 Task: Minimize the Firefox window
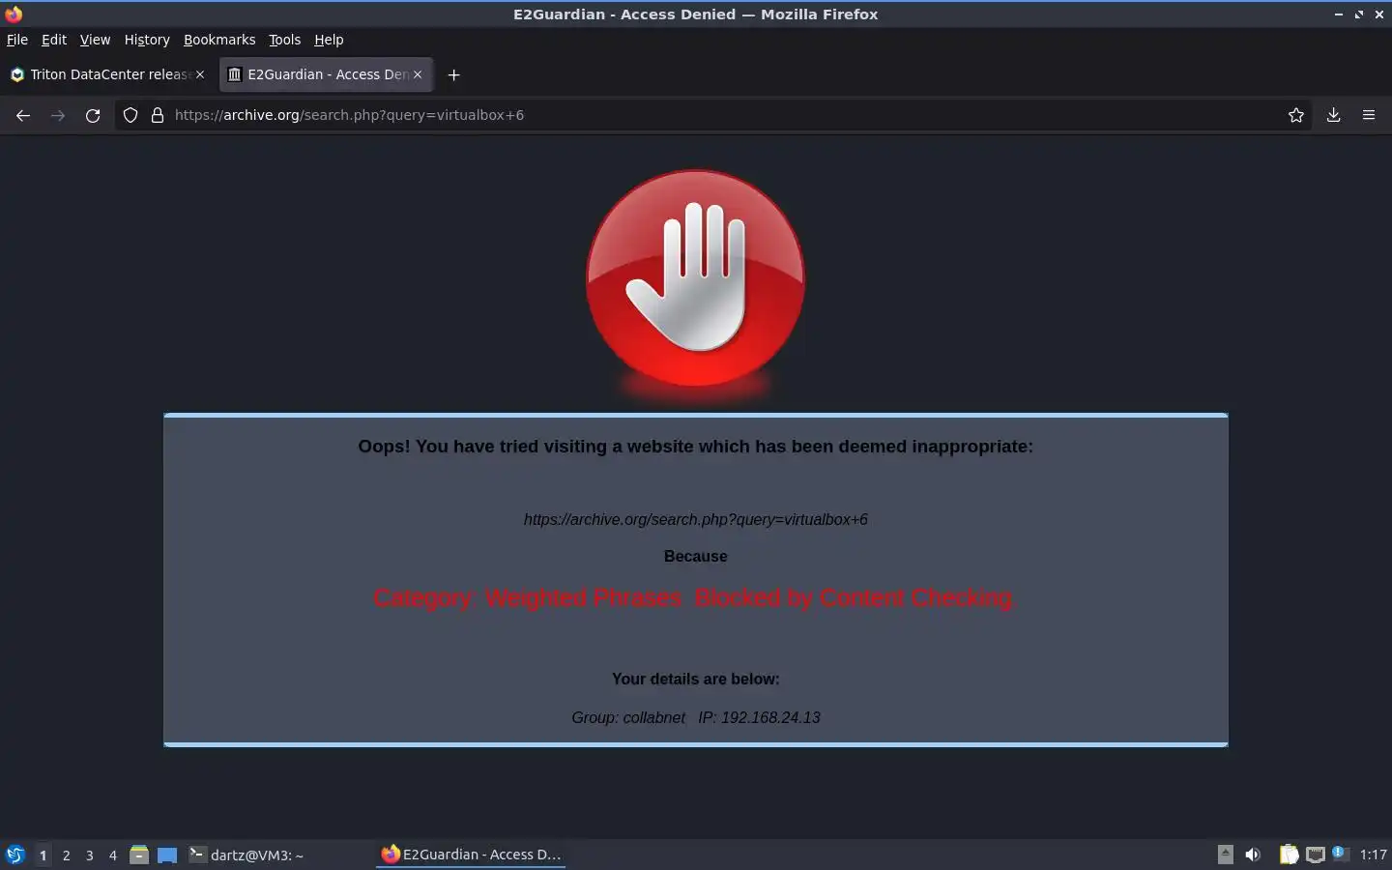pos(1338,14)
